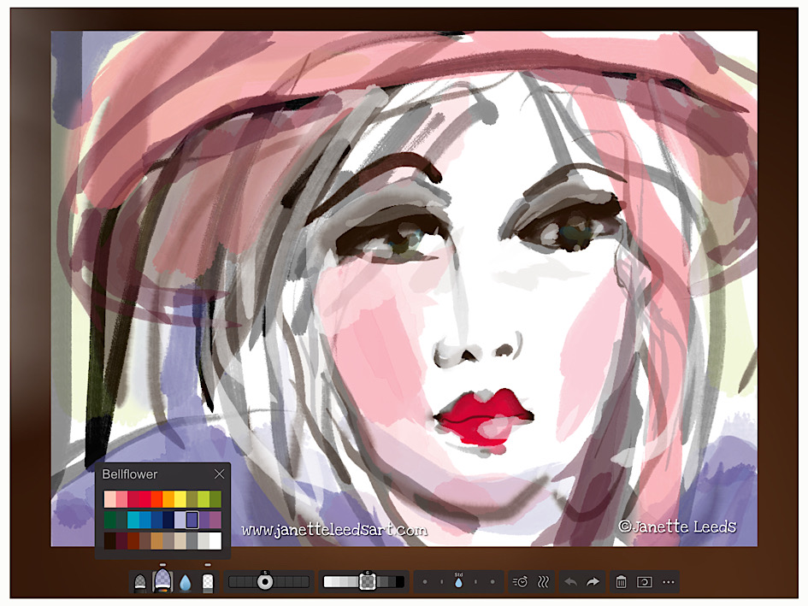Click the trash can icon
808x606 pixels.
(621, 582)
